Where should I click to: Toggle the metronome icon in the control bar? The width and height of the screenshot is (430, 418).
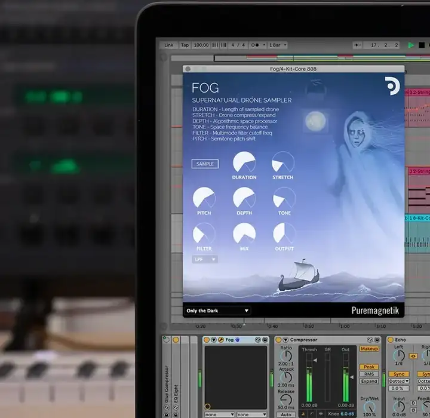click(x=255, y=45)
